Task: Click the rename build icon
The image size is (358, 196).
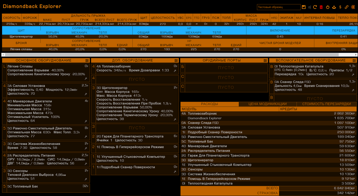Action: [x=309, y=7]
